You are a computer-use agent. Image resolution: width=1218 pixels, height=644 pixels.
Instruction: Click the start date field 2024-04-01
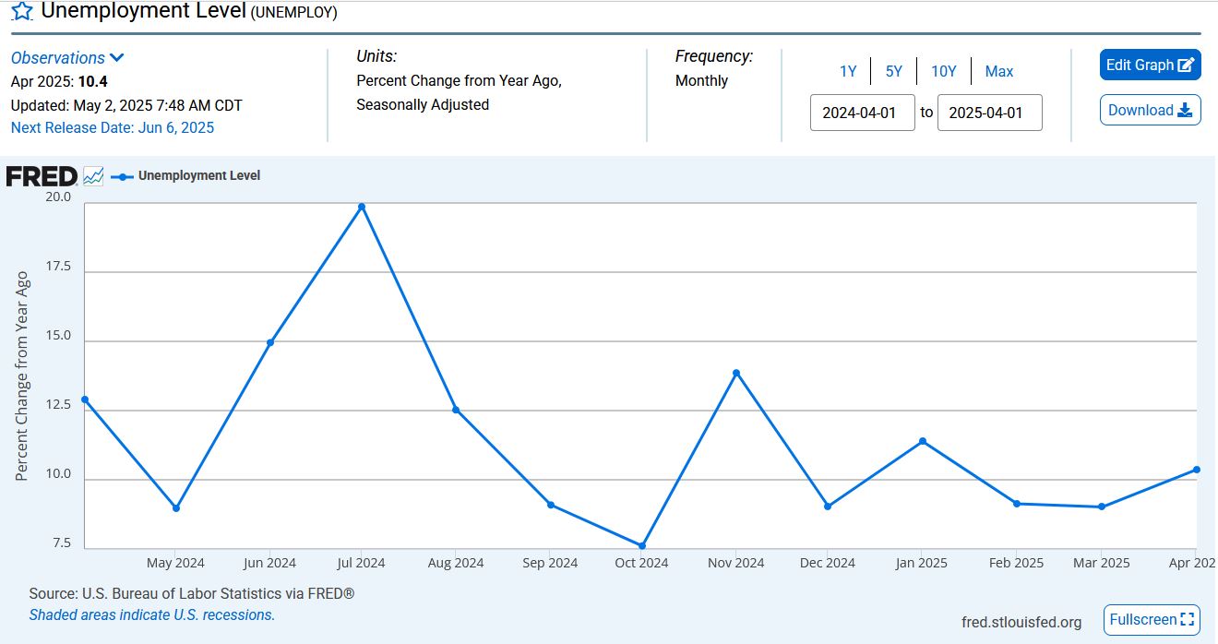coord(862,113)
